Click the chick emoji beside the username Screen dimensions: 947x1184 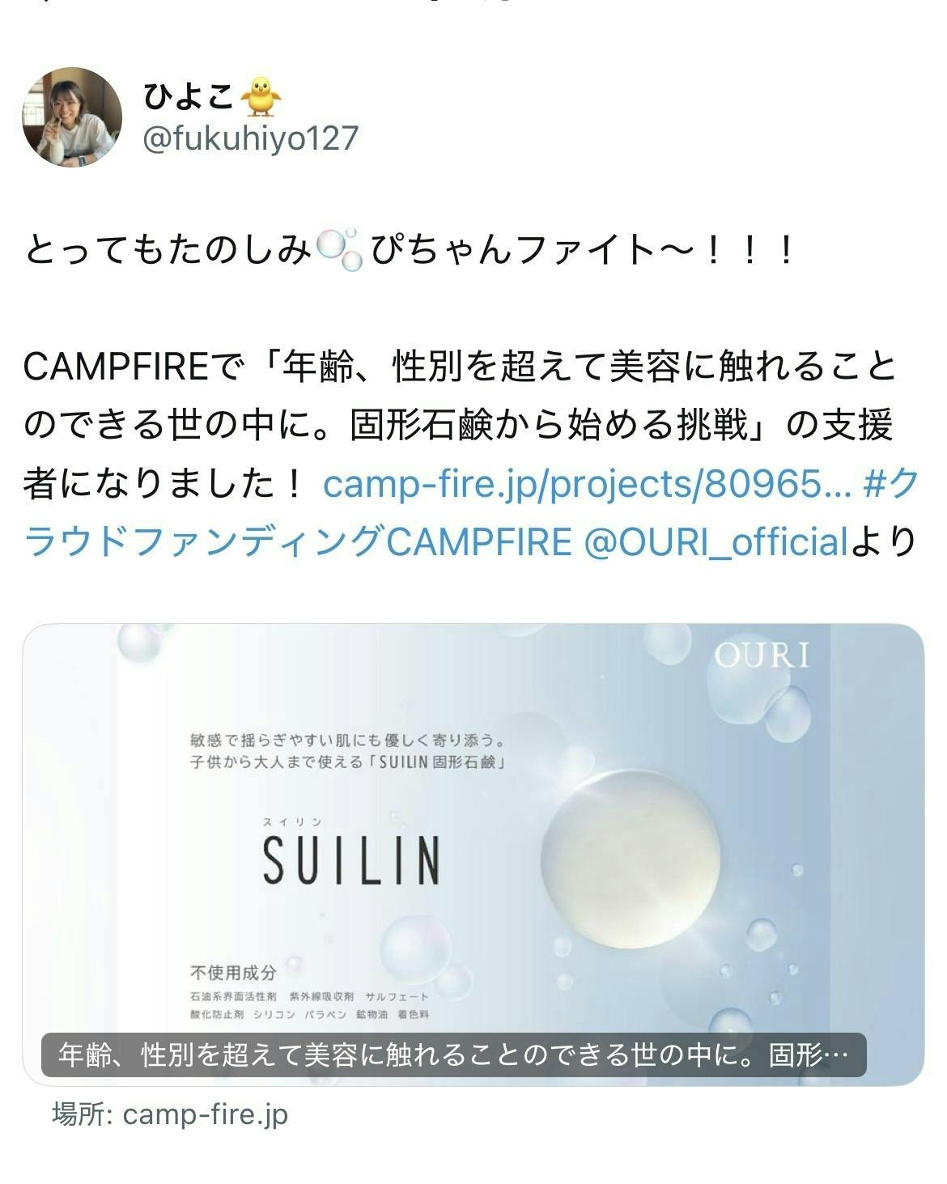click(x=262, y=96)
